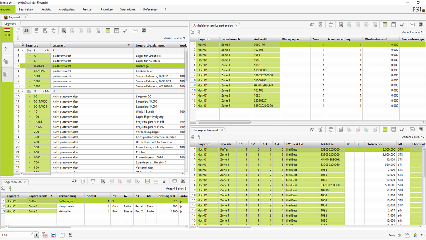Click the trash icon in the Lagerort toolbar
The image size is (426, 240).
pyautogui.click(x=54, y=31)
